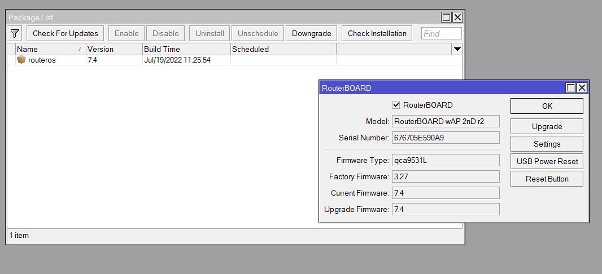Click Factory Firmware field 3.27
Image resolution: width=602 pixels, height=274 pixels.
click(446, 176)
